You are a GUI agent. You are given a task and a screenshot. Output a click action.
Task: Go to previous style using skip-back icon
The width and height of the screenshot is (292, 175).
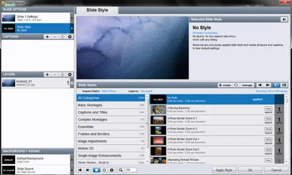(260, 85)
